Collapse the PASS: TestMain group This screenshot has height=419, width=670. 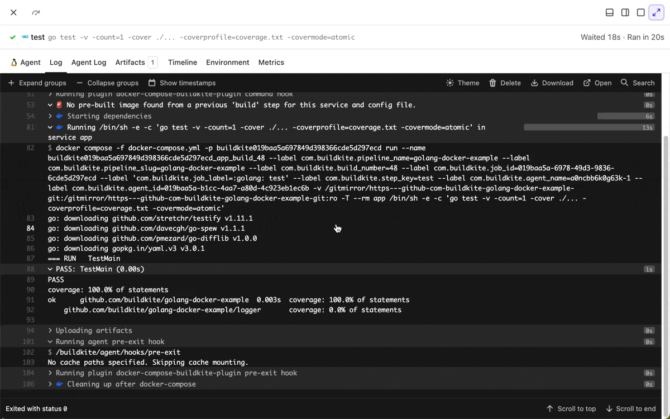click(x=50, y=269)
